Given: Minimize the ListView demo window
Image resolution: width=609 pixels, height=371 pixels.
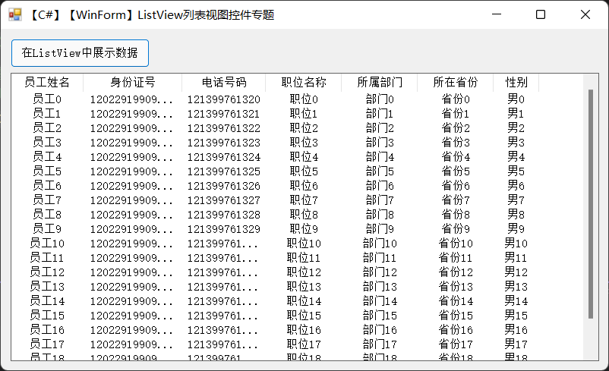Looking at the screenshot, I should pos(497,14).
